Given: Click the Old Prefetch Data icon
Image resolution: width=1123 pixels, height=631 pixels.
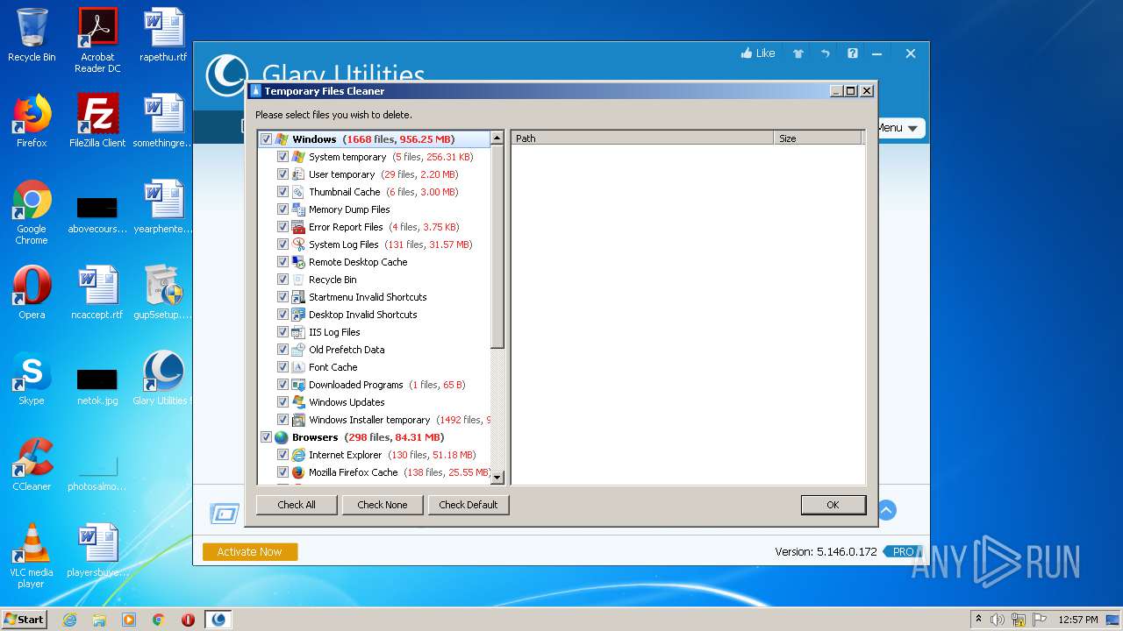Looking at the screenshot, I should [x=298, y=350].
